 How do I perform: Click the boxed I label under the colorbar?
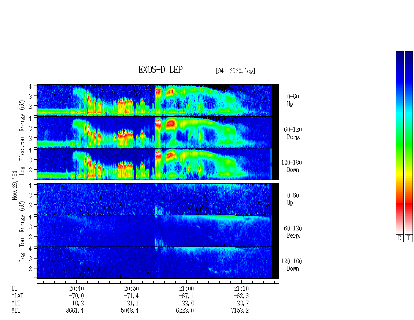coord(409,238)
